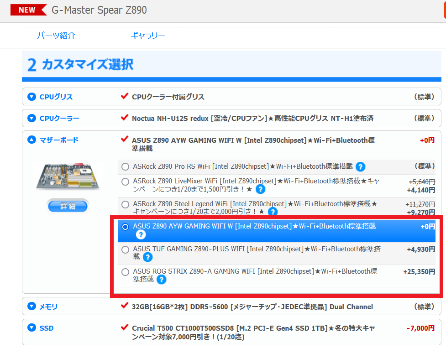This screenshot has width=446, height=348.
Task: Click the help icon for ASRock Z890 Pro RS WiFi
Action: pyautogui.click(x=360, y=167)
